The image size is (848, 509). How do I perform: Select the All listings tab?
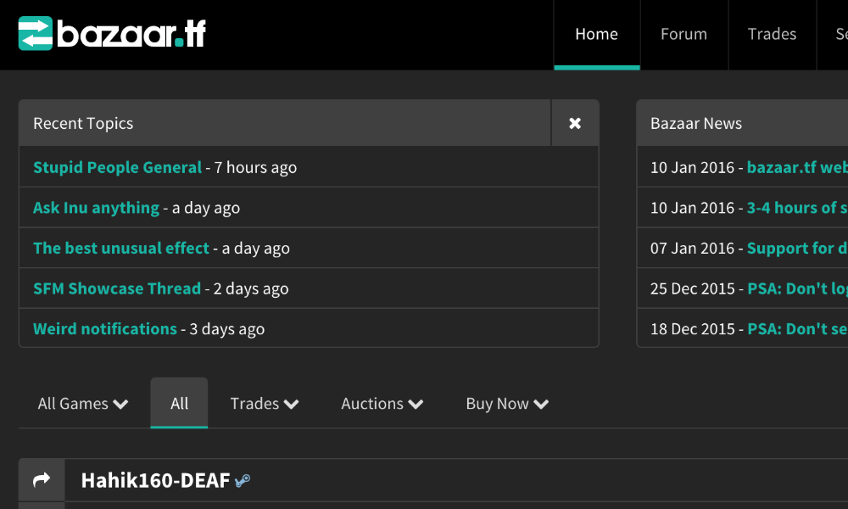(x=179, y=404)
